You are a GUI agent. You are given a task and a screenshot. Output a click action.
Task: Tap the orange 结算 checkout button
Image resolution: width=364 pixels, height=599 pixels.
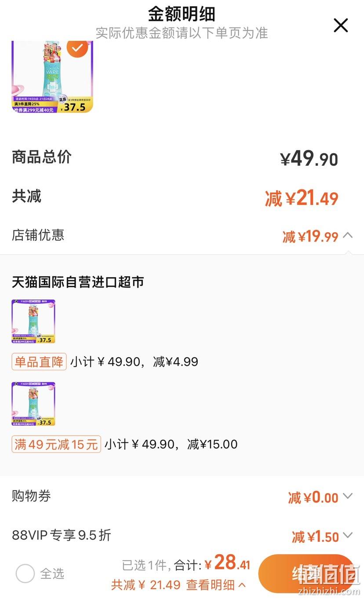point(306,573)
